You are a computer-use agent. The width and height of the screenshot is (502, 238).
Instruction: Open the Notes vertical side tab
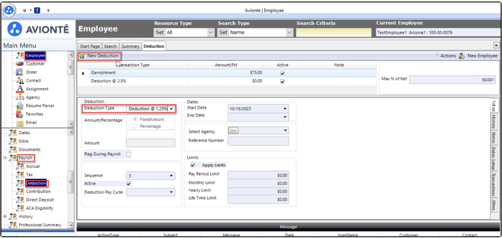[x=494, y=138]
